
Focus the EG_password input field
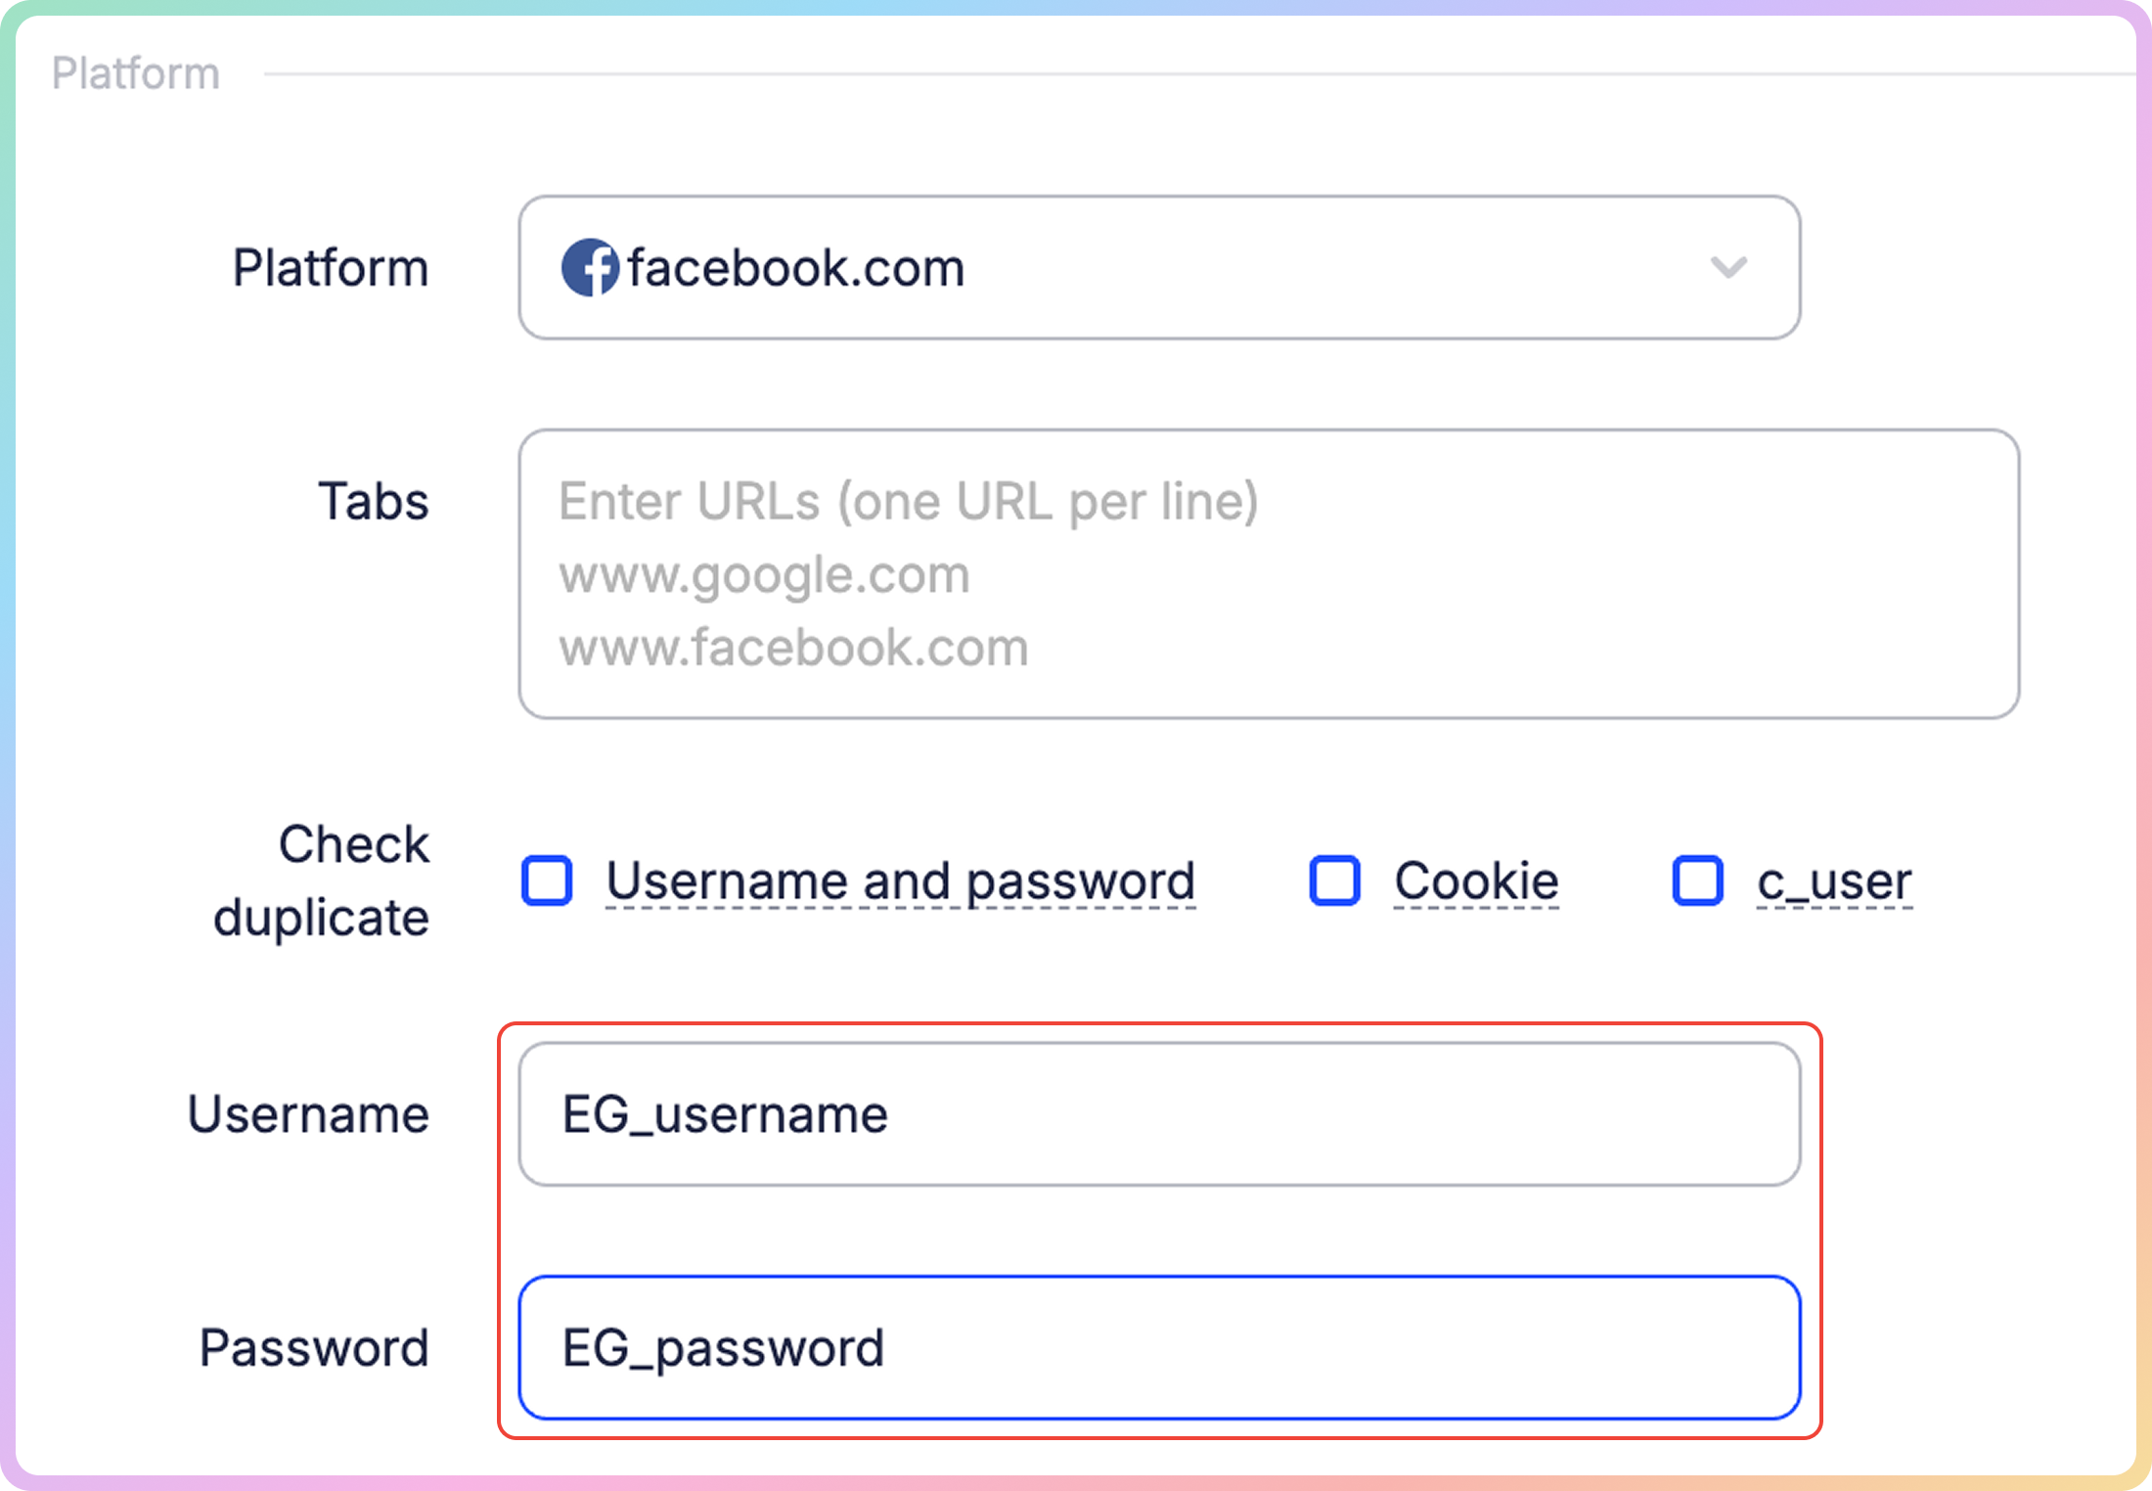1159,1347
